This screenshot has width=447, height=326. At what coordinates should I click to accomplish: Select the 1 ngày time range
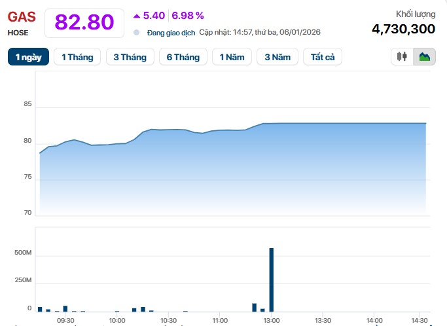tap(28, 57)
